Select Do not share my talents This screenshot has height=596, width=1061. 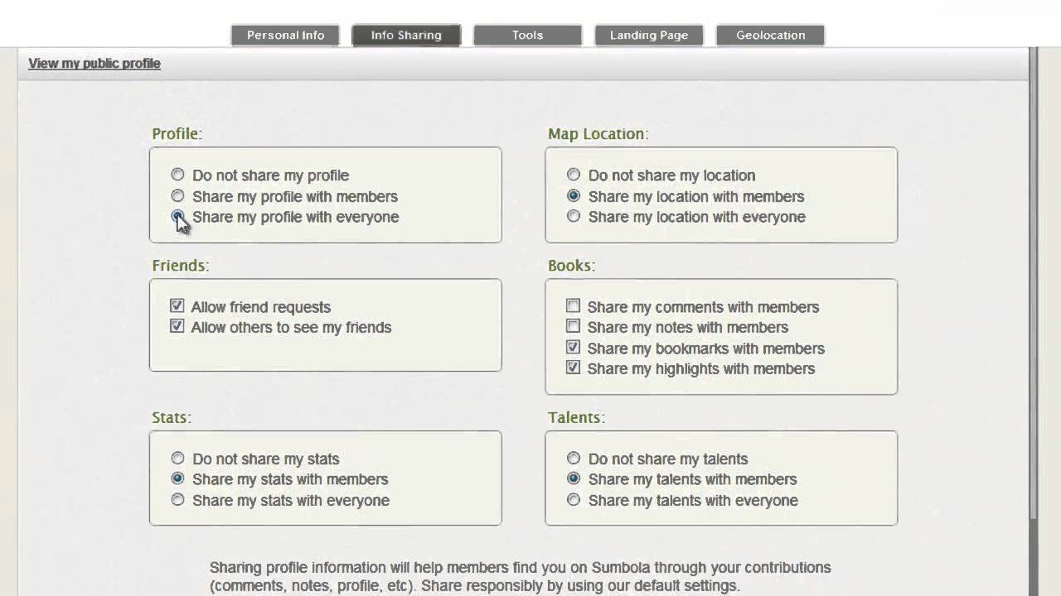pyautogui.click(x=574, y=458)
